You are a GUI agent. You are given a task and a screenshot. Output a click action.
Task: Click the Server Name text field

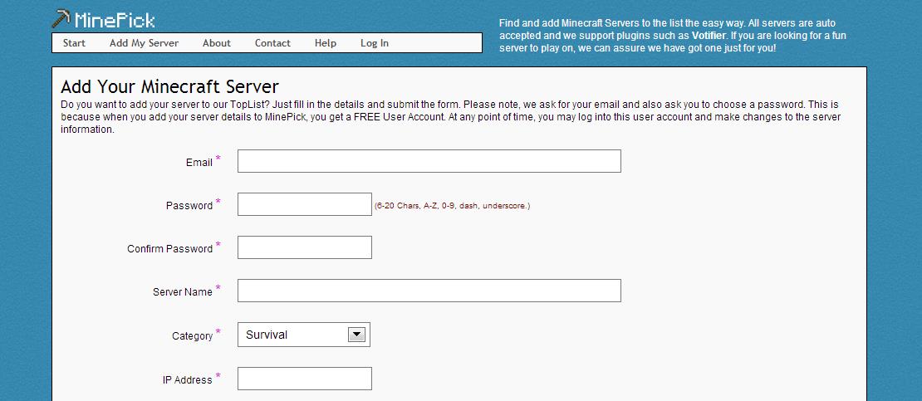(x=429, y=291)
